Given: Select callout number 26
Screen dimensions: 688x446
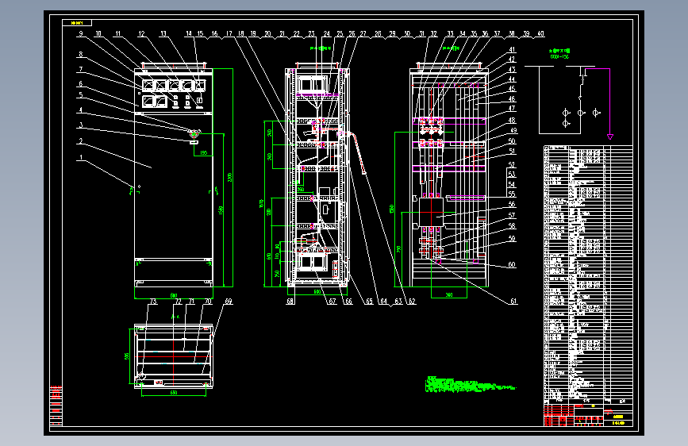Looking at the screenshot, I should pos(352,33).
